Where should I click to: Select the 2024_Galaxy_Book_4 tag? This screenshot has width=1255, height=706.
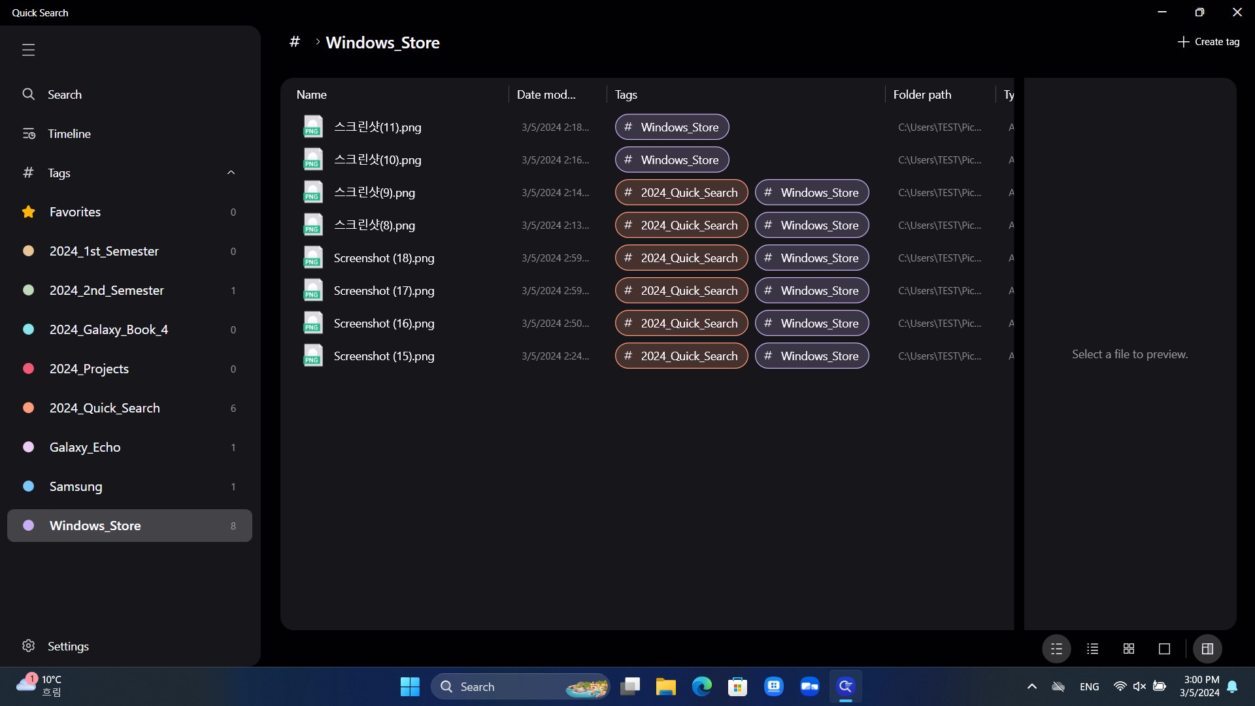tap(129, 329)
